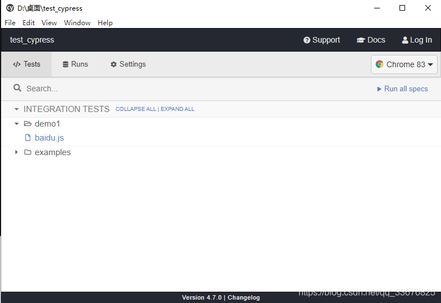Click the Tests code brackets icon
The image size is (441, 303).
[17, 64]
